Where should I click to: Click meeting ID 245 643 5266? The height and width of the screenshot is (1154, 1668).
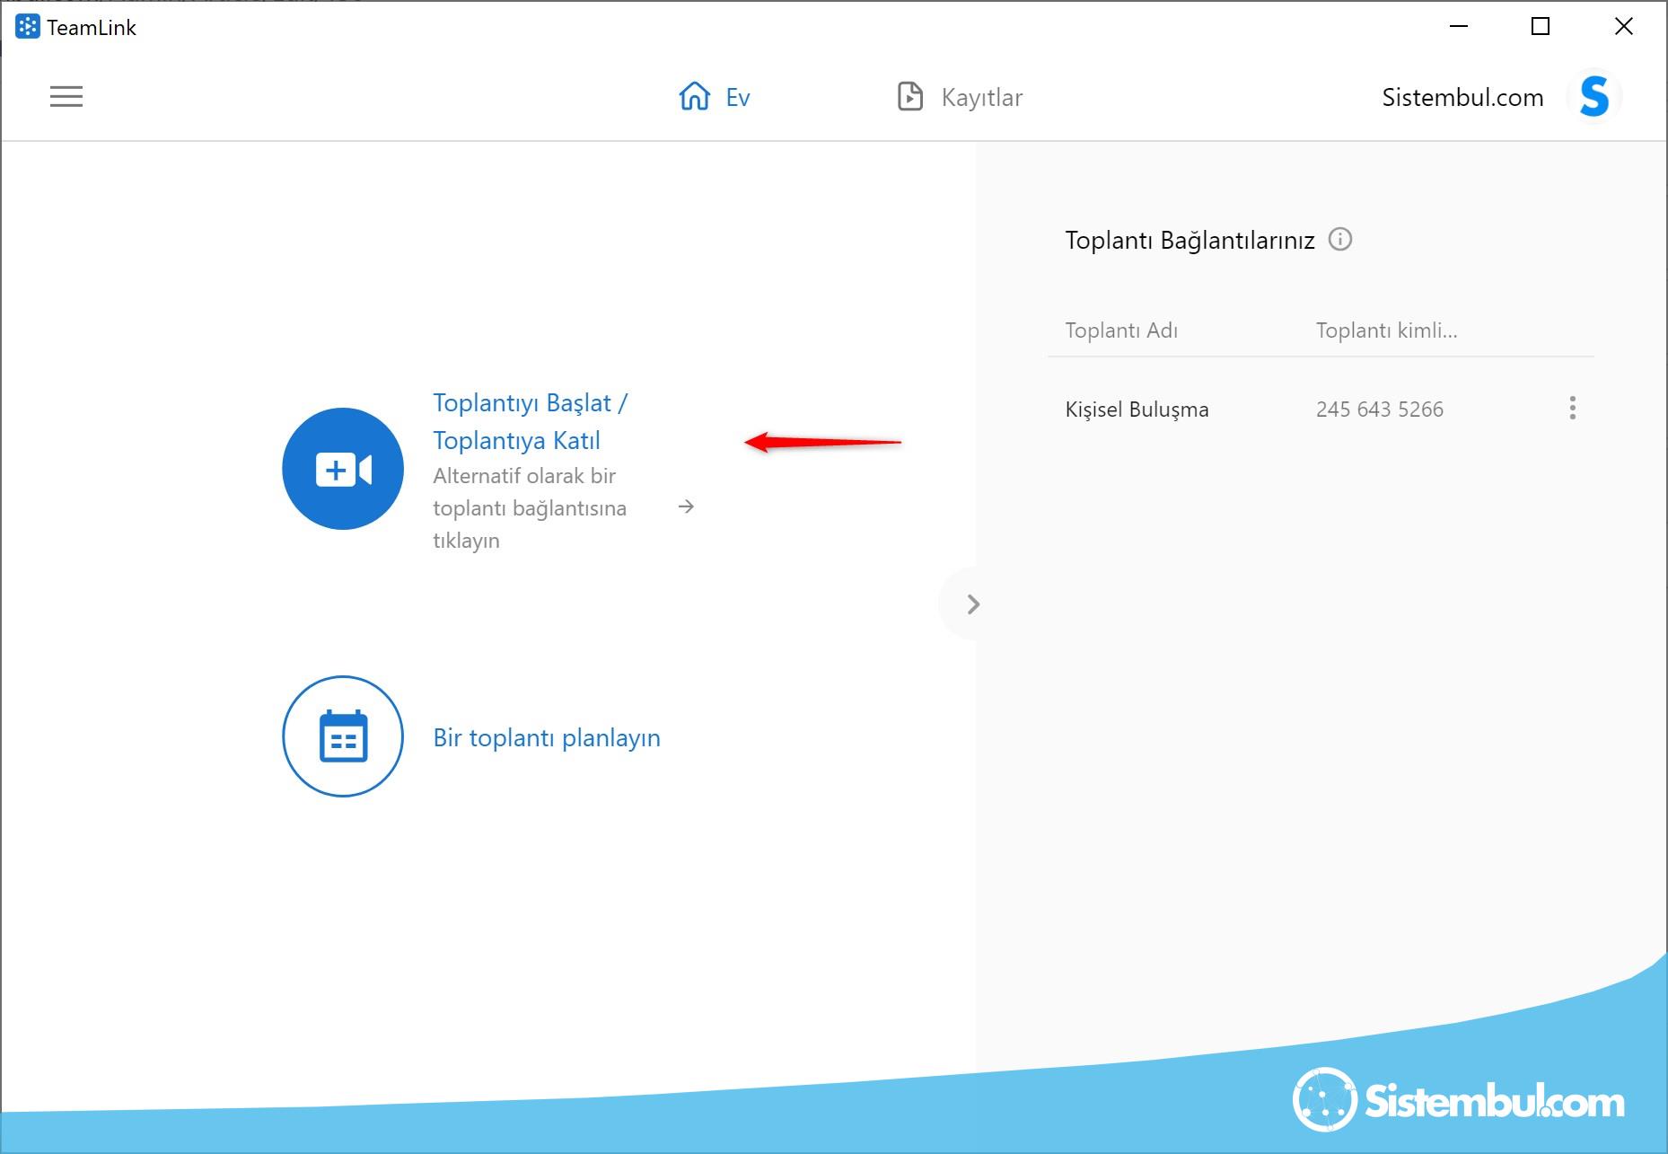pyautogui.click(x=1380, y=410)
